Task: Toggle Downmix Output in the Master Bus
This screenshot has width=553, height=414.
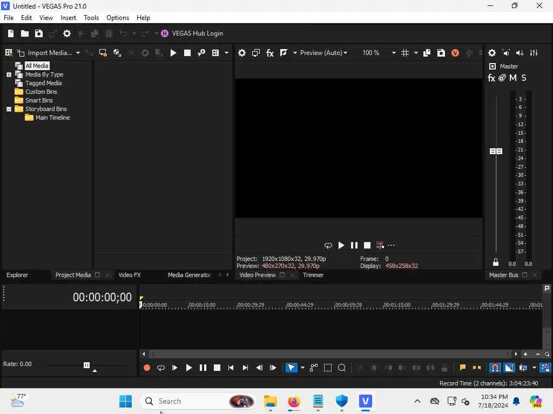Action: [x=506, y=53]
